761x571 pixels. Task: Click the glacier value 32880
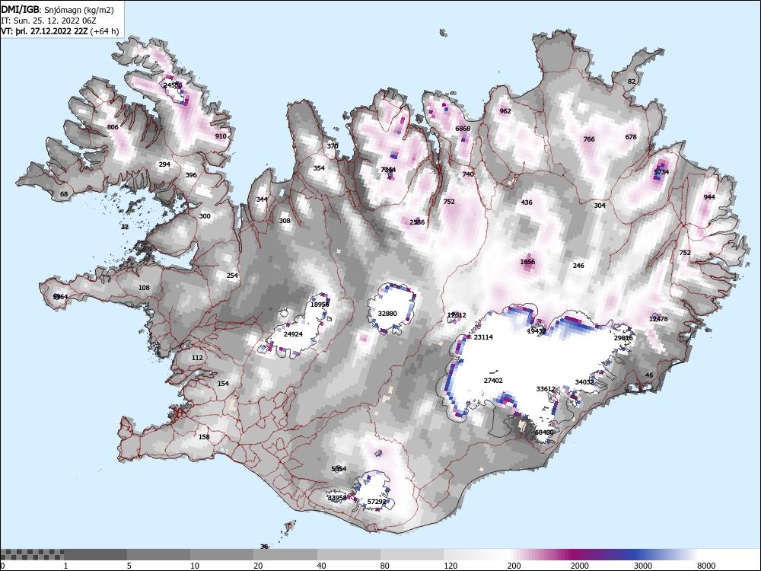[x=387, y=314]
